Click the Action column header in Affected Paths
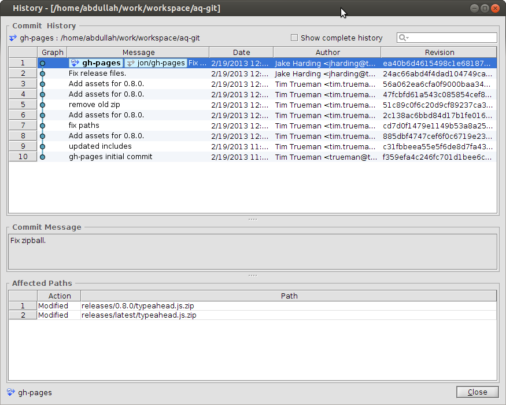The image size is (506, 405). coord(60,296)
